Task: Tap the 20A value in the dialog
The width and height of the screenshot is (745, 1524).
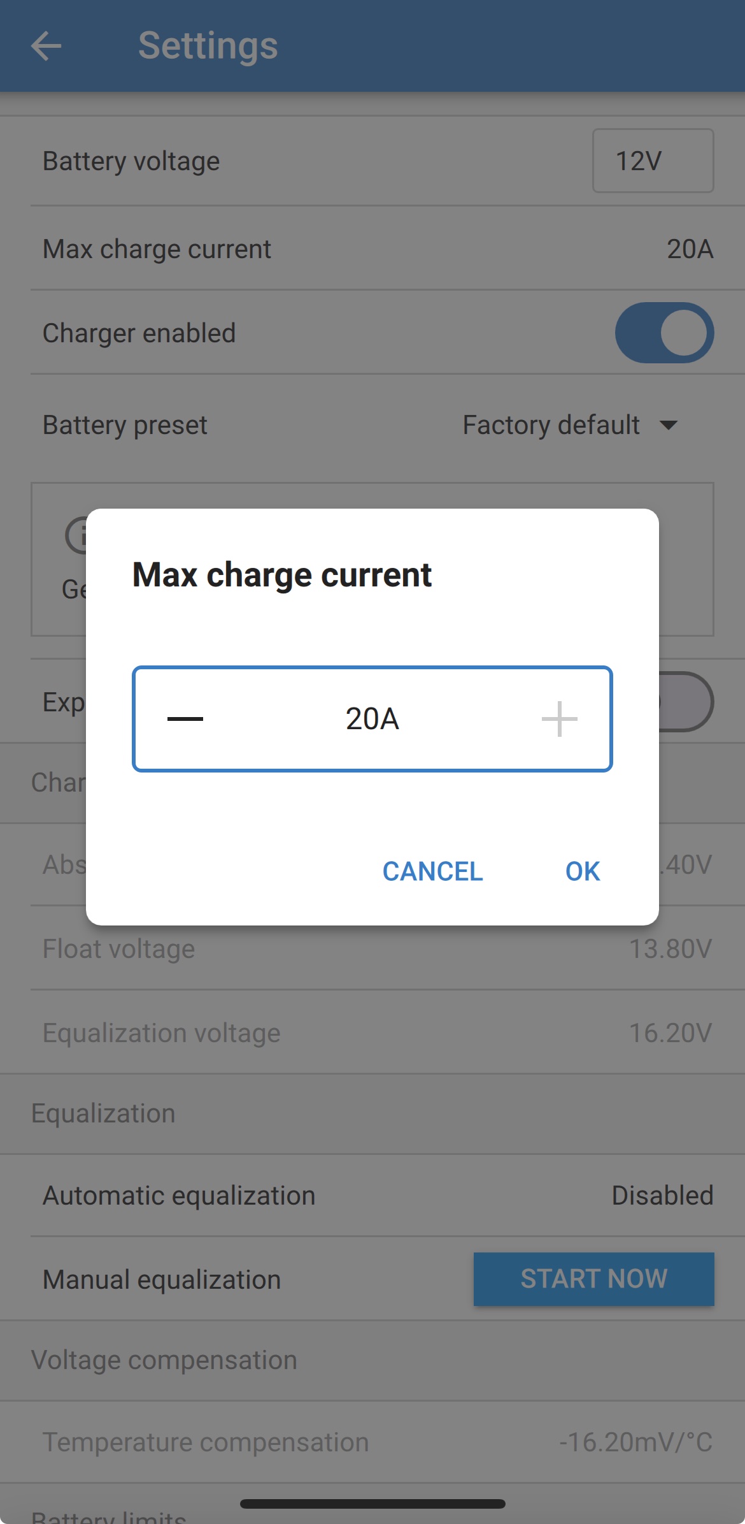Action: click(372, 719)
